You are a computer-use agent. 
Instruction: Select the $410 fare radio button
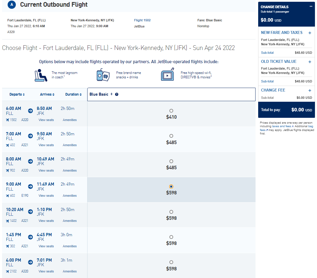tap(171, 110)
